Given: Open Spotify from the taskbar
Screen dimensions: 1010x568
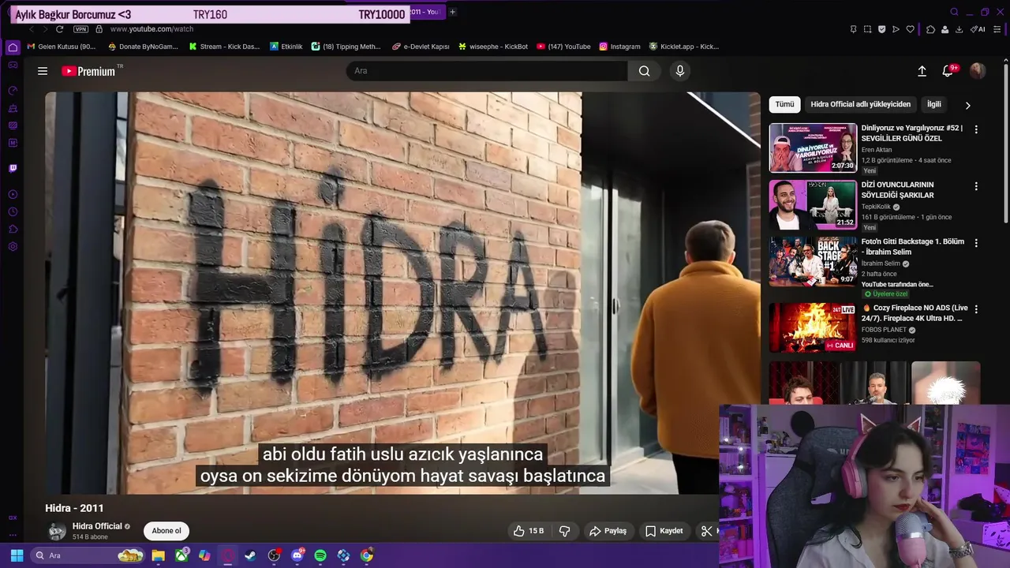Looking at the screenshot, I should pos(320,555).
